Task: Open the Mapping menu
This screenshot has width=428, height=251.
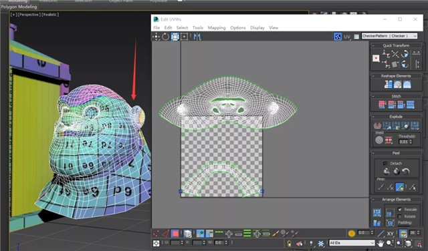Action: 217,27
